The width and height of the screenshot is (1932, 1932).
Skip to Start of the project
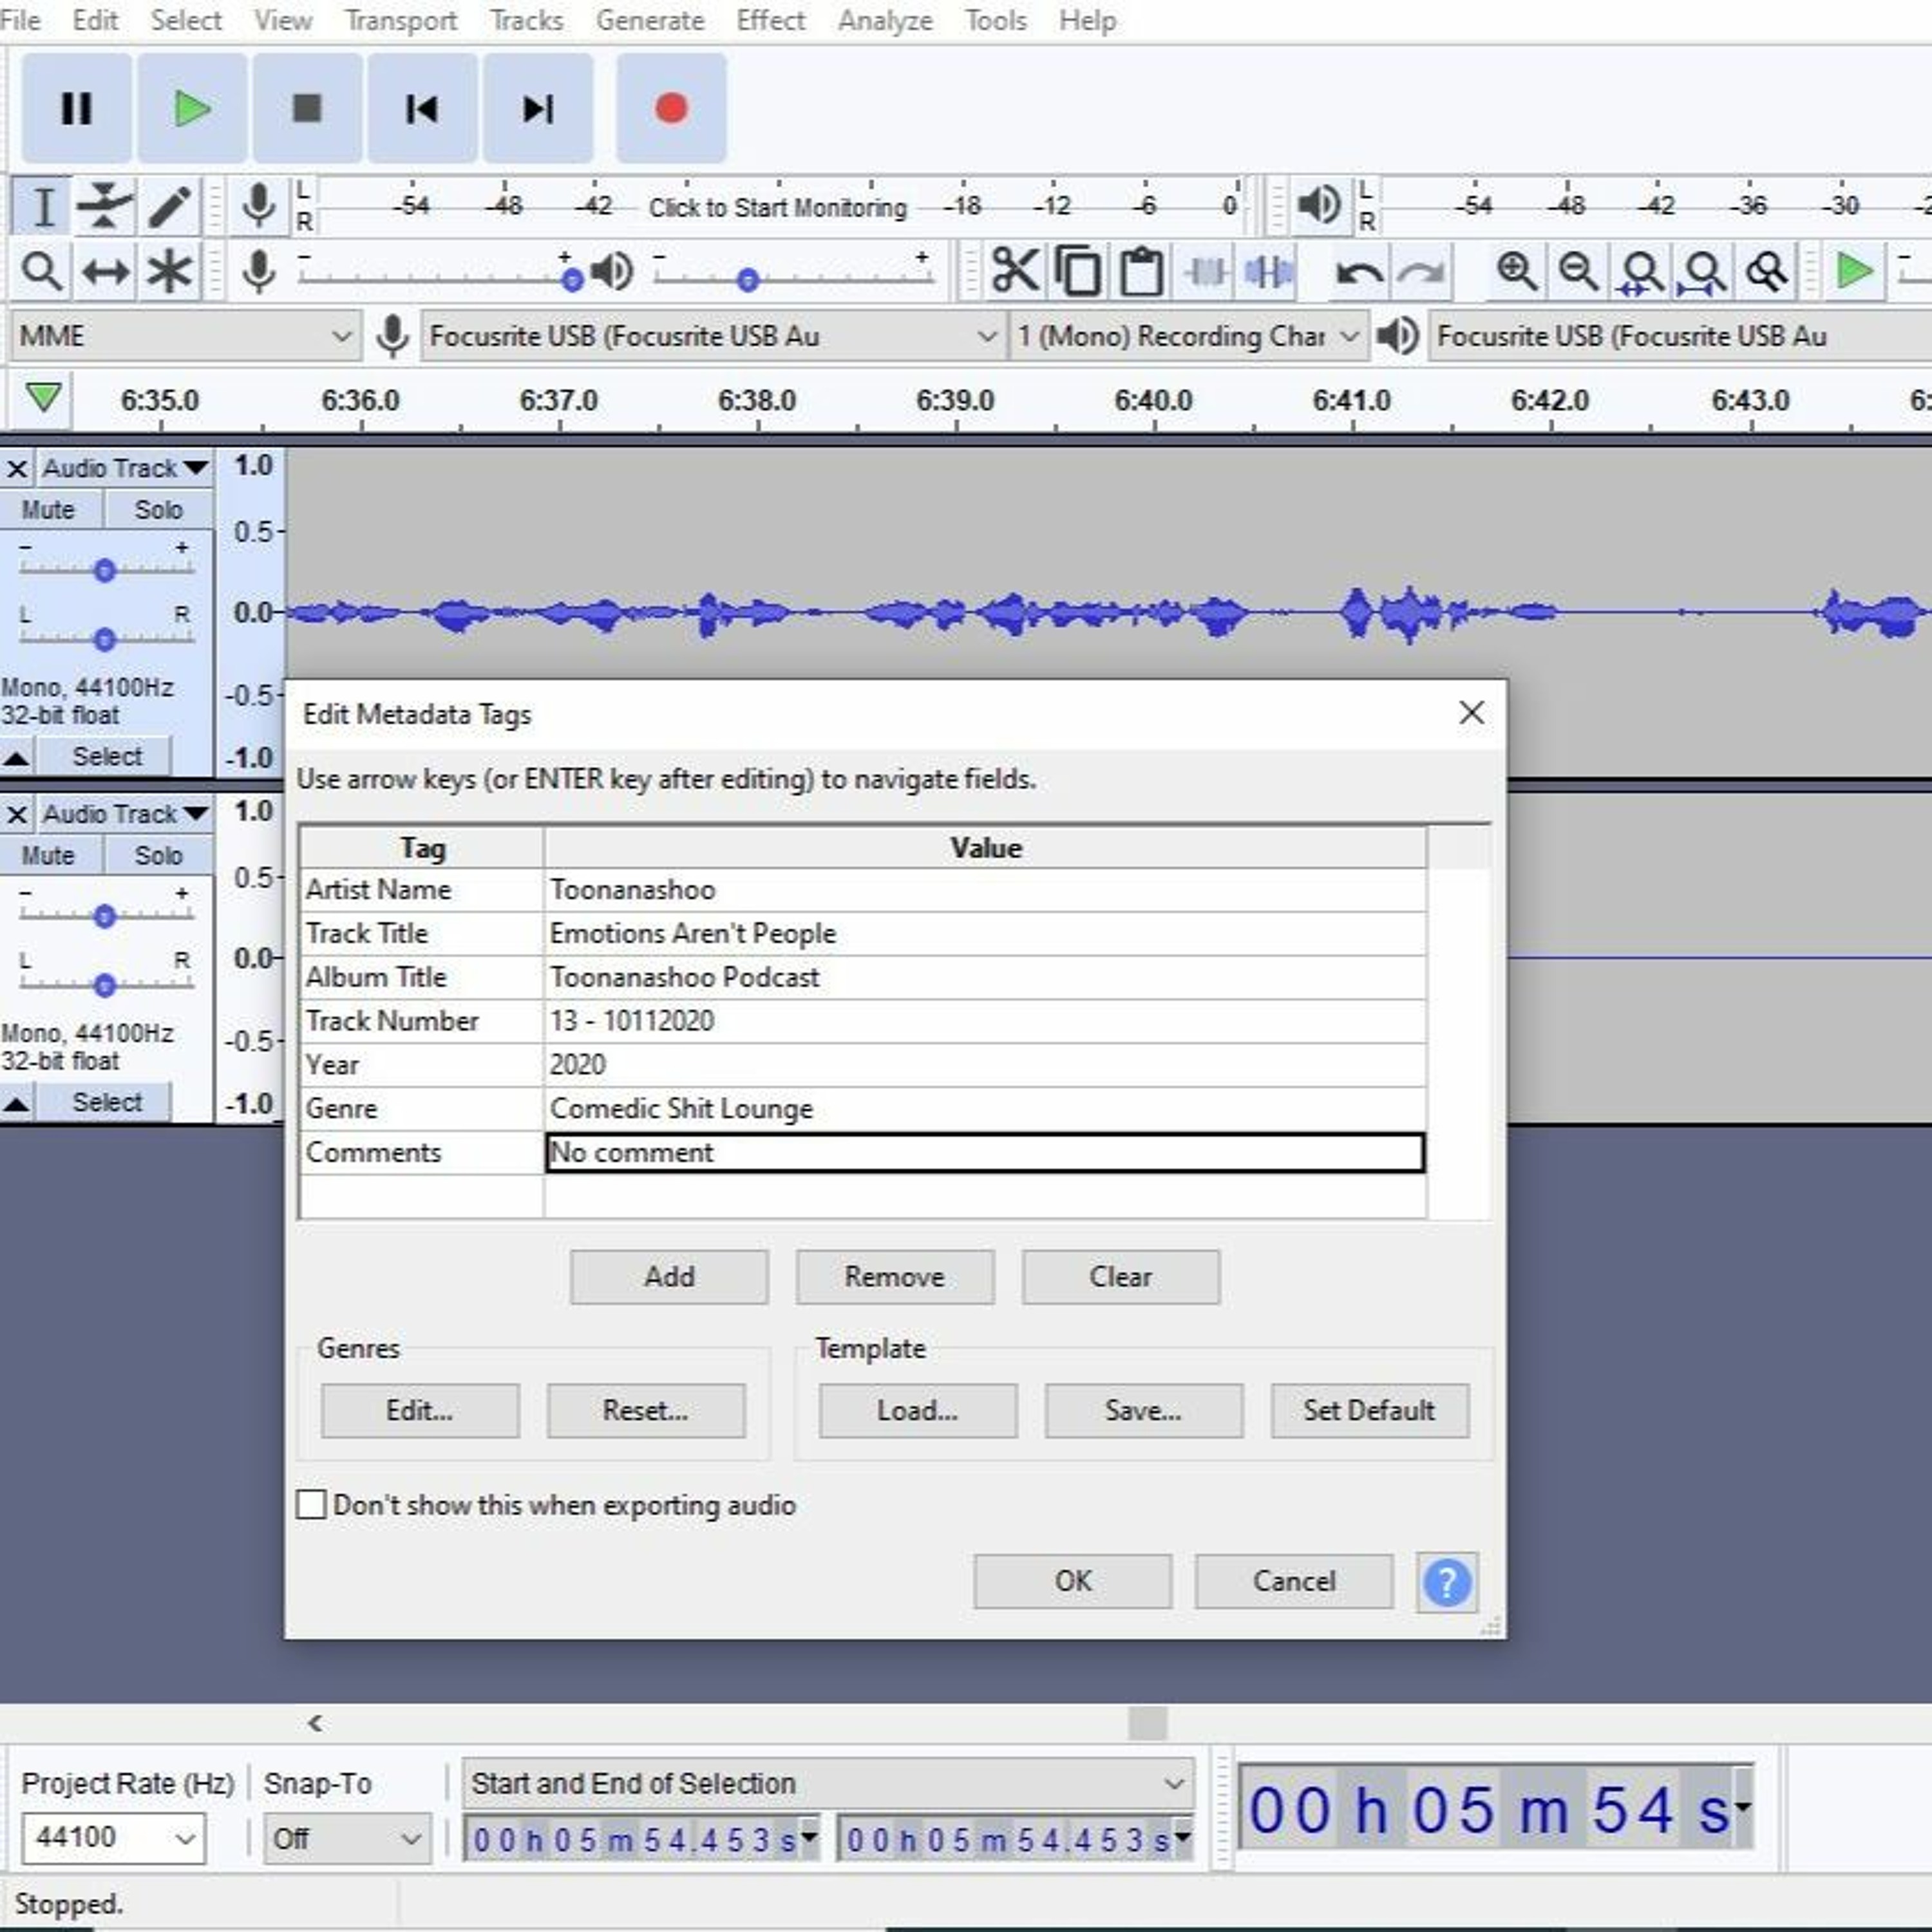[x=422, y=108]
